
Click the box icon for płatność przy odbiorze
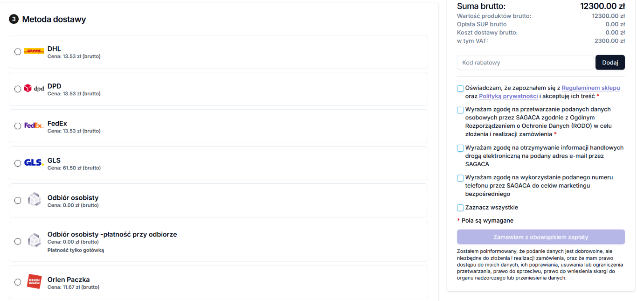tap(34, 240)
